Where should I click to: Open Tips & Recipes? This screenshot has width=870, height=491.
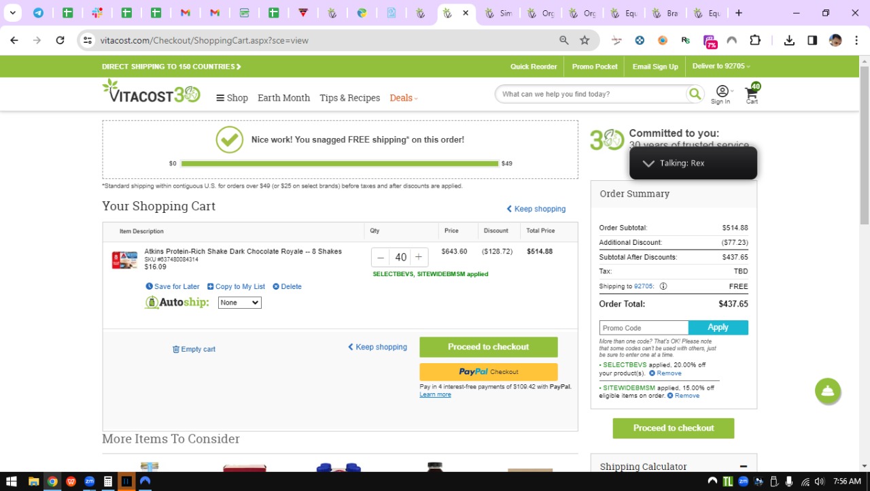[x=349, y=98]
